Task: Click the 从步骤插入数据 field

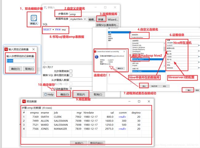Action: [x=81, y=80]
